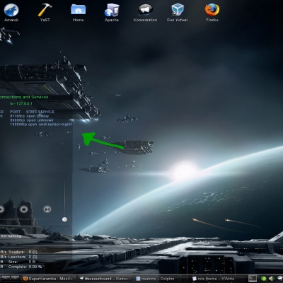This screenshot has width=283, height=283.
Task: Open the Home folder icon
Action: pyautogui.click(x=78, y=12)
